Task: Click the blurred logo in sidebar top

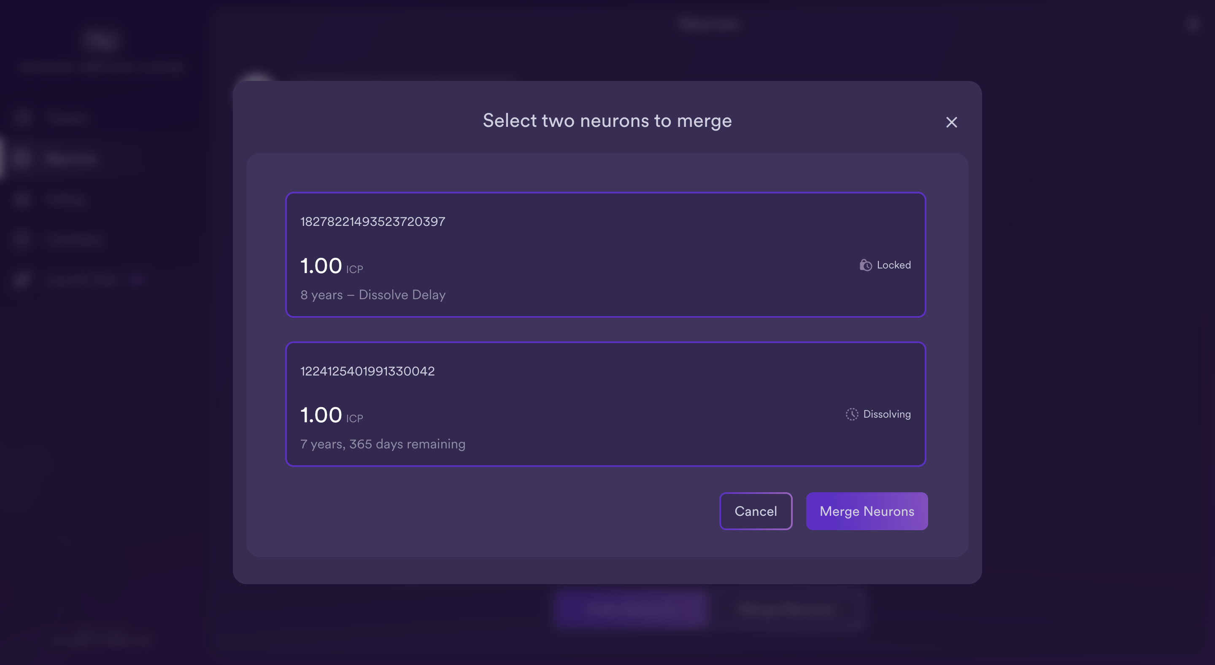Action: pos(101,40)
